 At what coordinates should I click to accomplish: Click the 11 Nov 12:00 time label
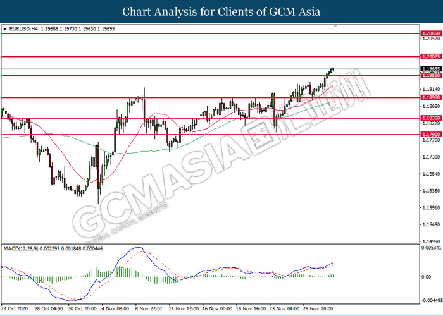[x=184, y=308]
